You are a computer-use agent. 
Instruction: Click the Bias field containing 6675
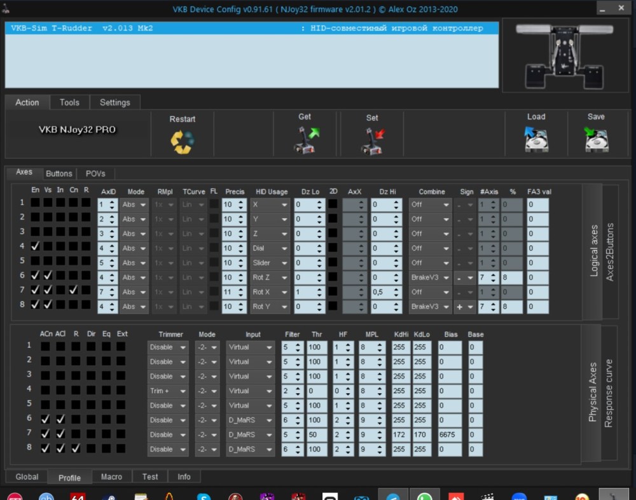tap(449, 434)
